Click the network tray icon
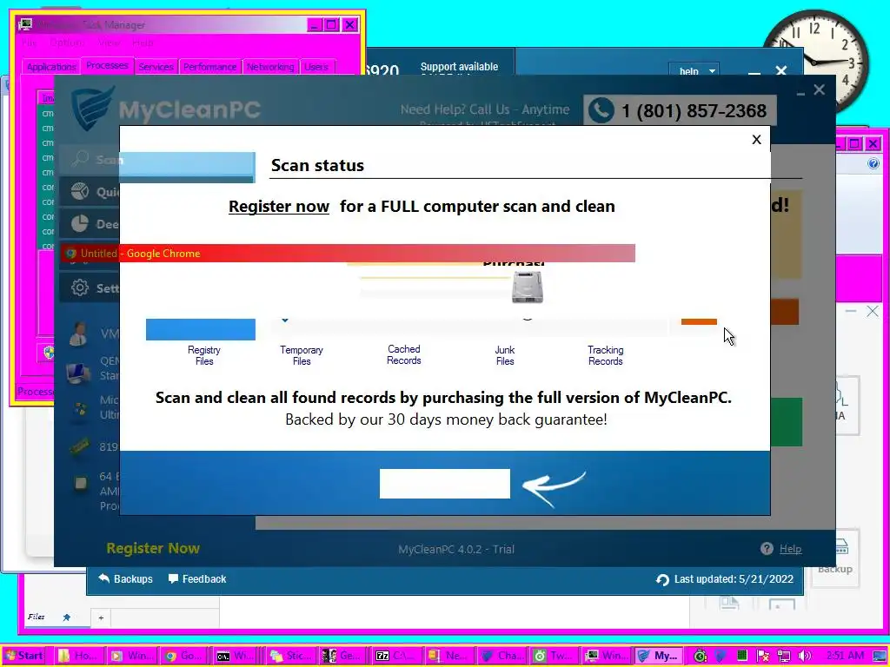 [x=784, y=656]
